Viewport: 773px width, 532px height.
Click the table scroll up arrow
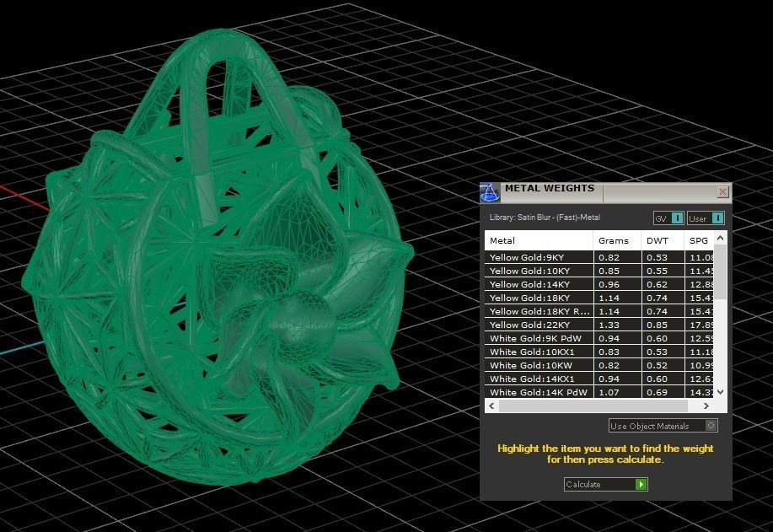point(720,238)
